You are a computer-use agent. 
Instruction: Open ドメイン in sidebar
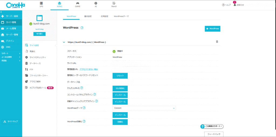(x=11, y=41)
